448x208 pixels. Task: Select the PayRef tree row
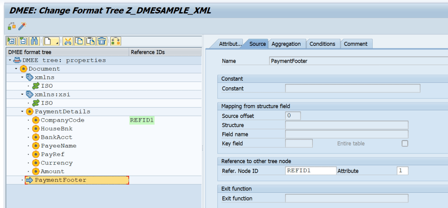coord(104,154)
